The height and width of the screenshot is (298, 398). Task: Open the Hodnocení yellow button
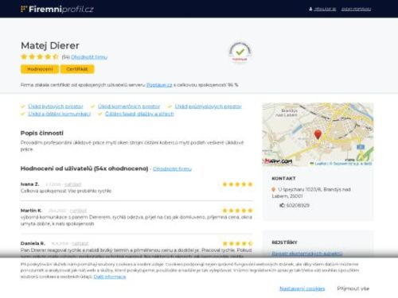pos(40,69)
